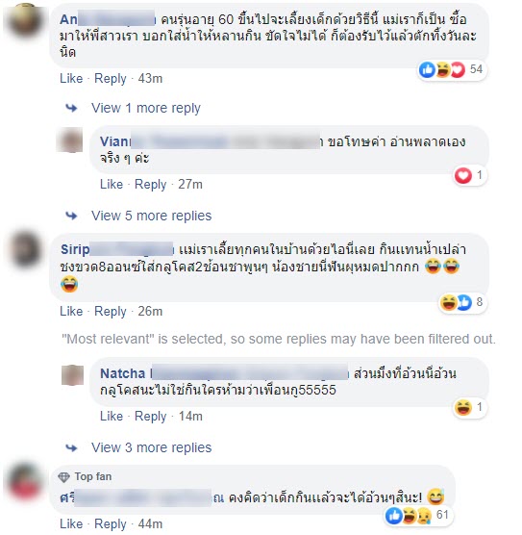Open Natcha's profile name link

pos(122,373)
